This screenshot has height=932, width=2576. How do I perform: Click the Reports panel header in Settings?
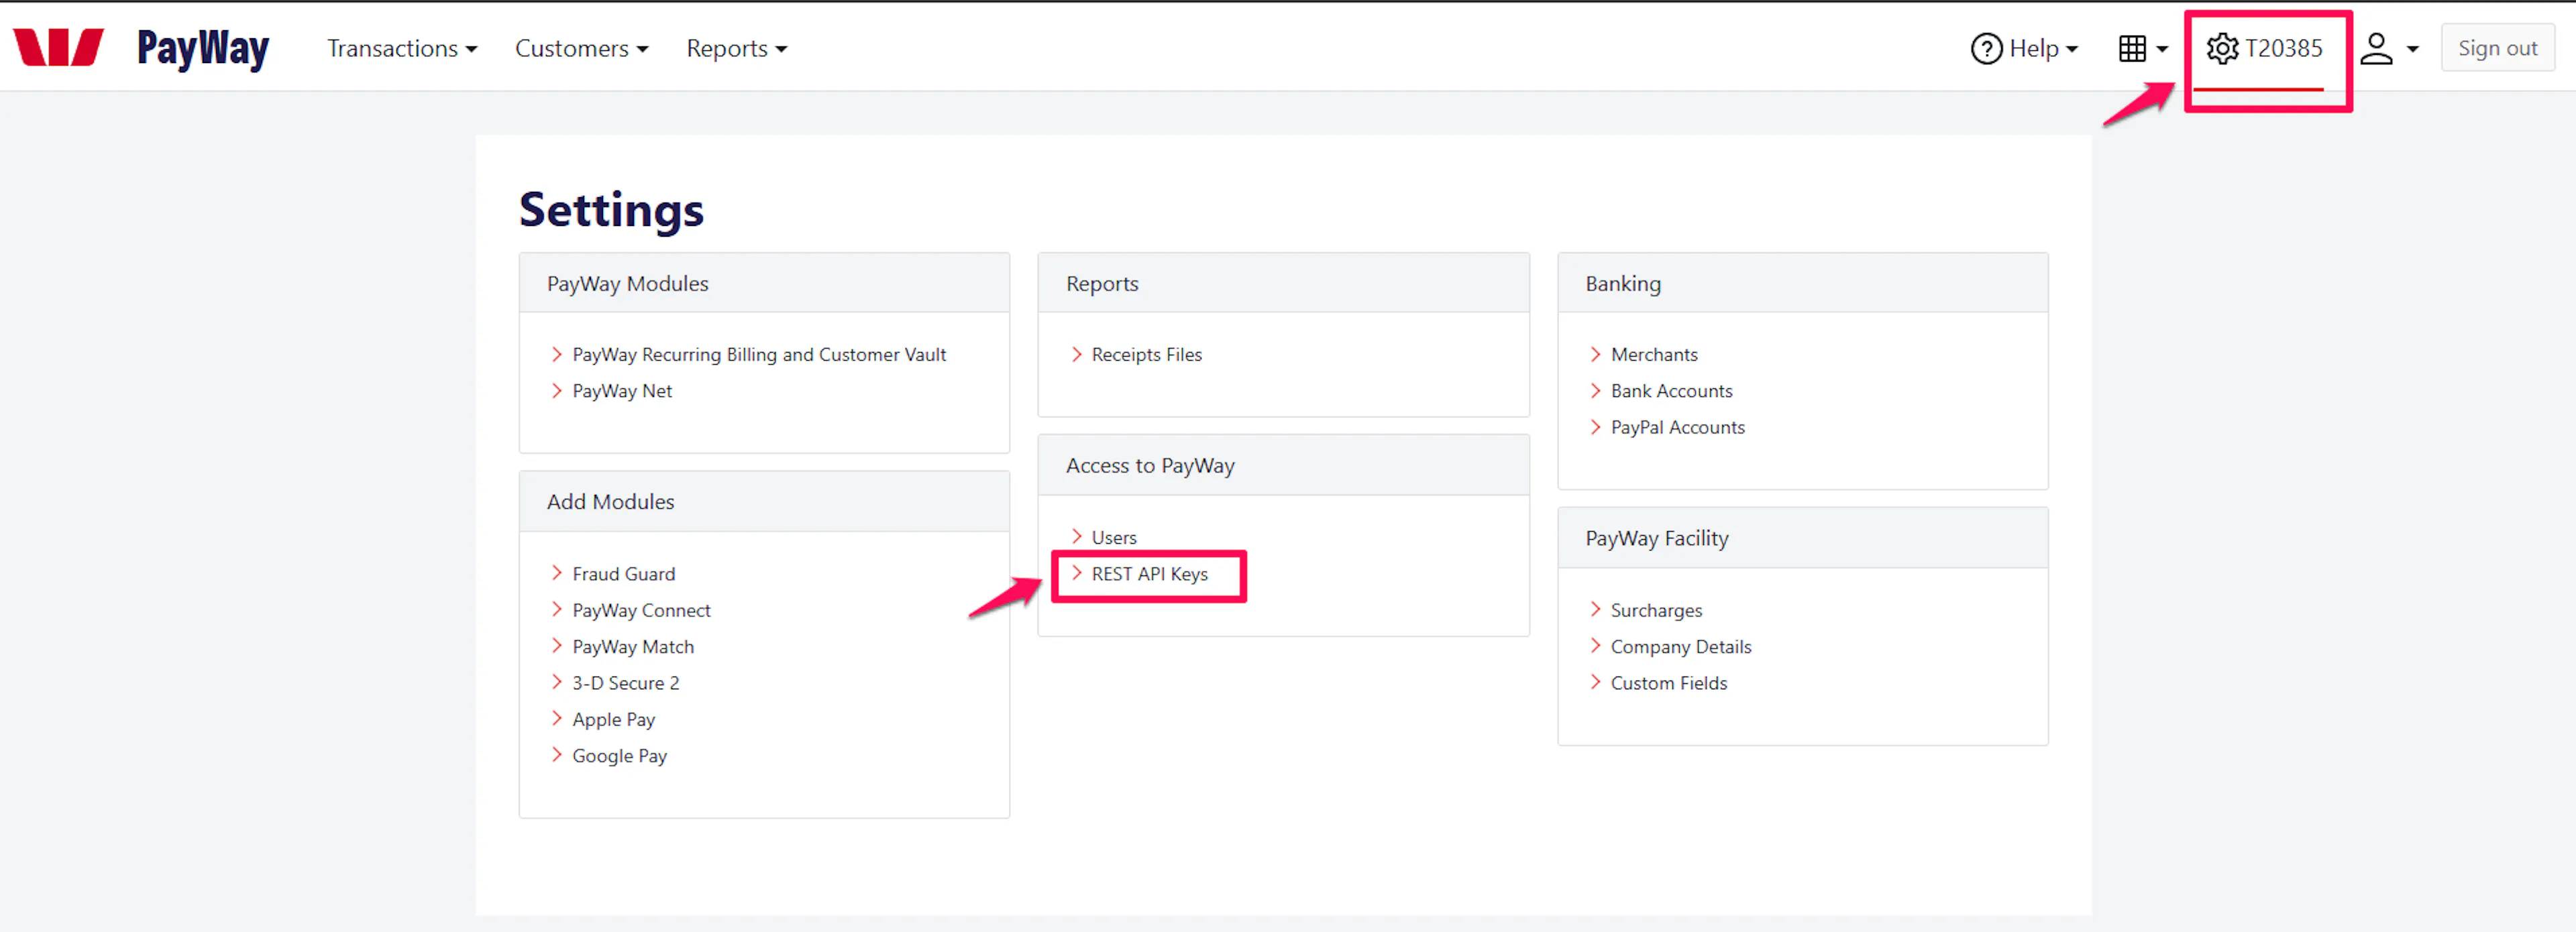point(1283,283)
